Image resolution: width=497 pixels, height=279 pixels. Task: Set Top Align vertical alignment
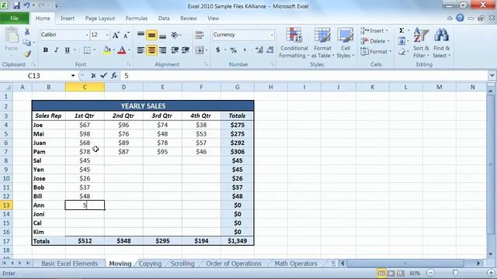tap(141, 35)
